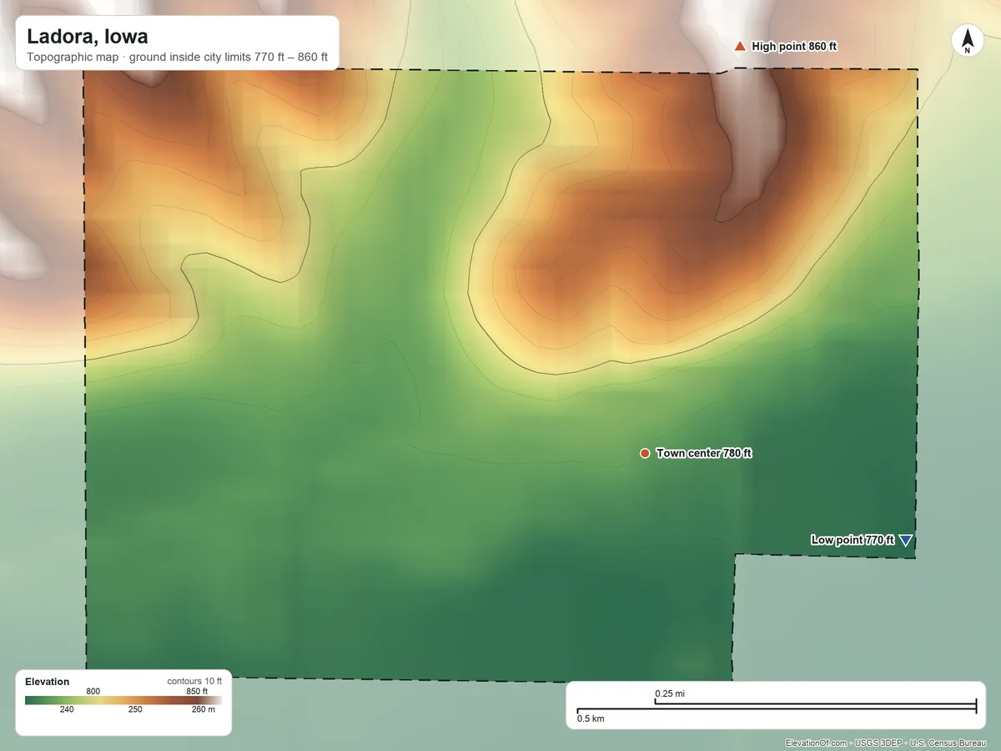Click the '250' meter legend label

(x=135, y=710)
